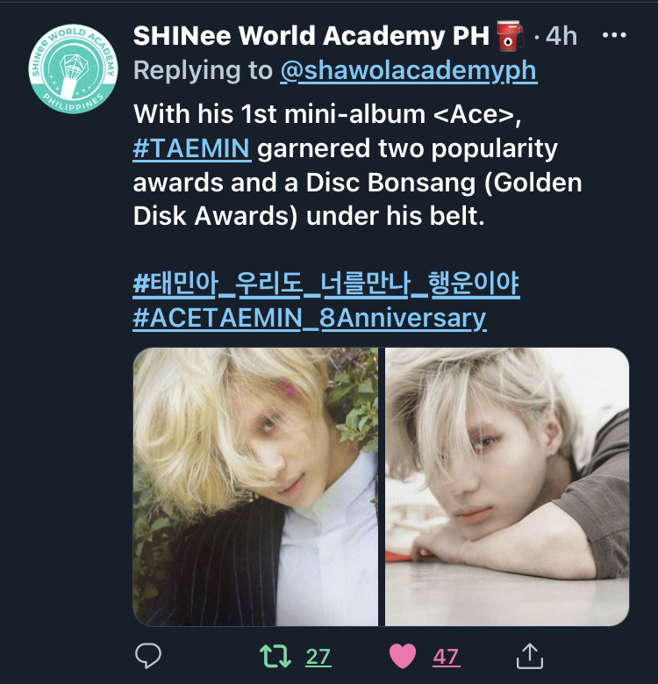Open the #TAEMIN hashtag
Screen dimensions: 658x684
click(192, 148)
